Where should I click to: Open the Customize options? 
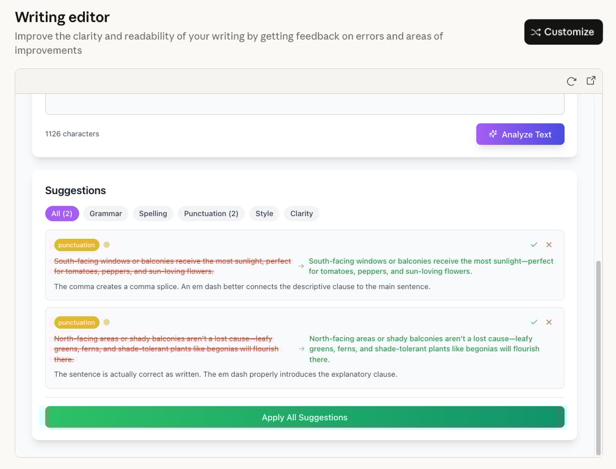click(563, 32)
